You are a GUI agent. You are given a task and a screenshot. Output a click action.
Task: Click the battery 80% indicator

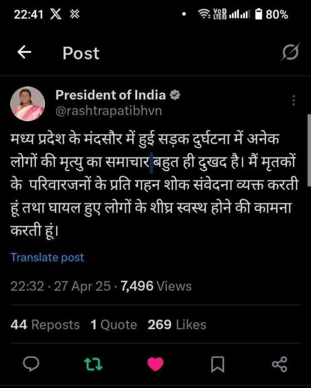(271, 14)
